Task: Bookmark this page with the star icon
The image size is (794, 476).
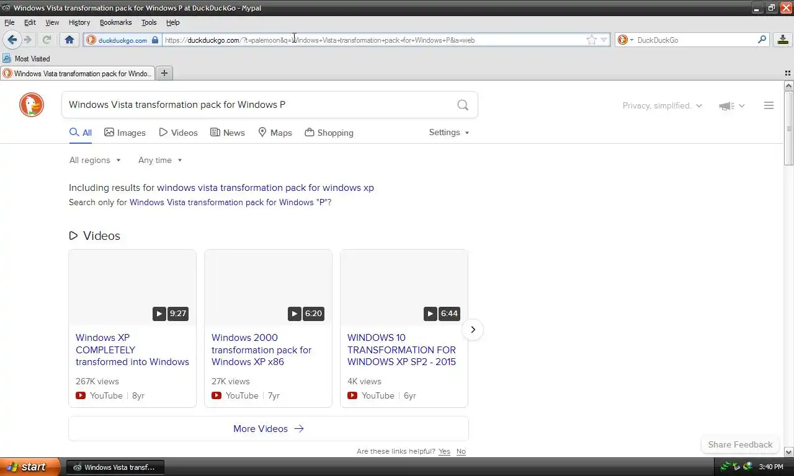Action: coord(592,40)
